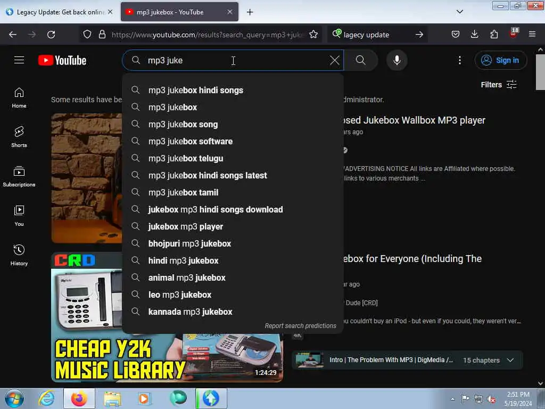
Task: Go back with the browser back arrow
Action: [13, 35]
